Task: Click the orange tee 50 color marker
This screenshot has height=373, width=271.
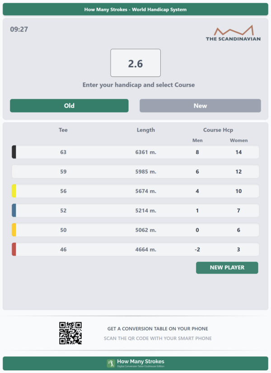Action: 14,230
